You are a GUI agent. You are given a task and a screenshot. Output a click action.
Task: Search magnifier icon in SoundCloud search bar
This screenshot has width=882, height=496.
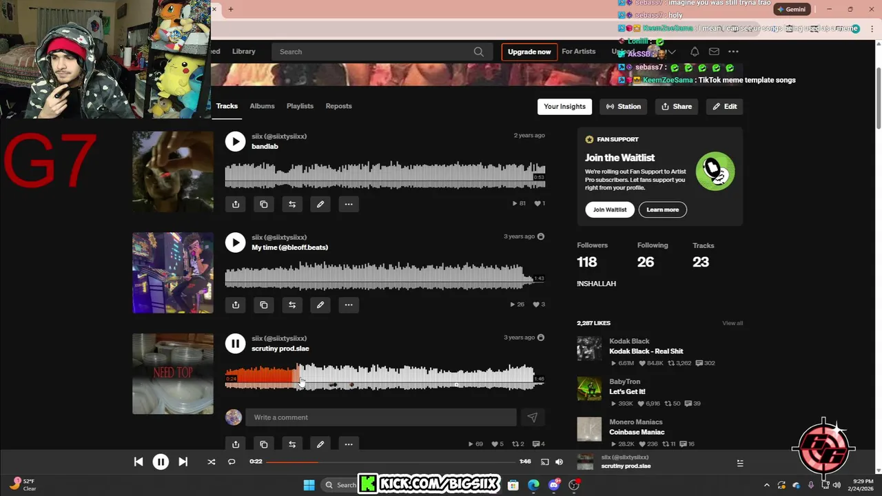tap(478, 52)
